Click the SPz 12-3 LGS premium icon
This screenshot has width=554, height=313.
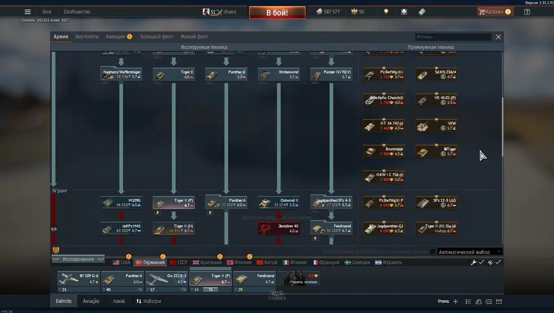click(423, 203)
